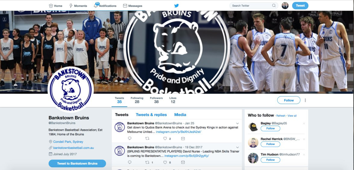This screenshot has width=354, height=170.
Task: Open Condell Park, Sydney location link
Action: 68,142
